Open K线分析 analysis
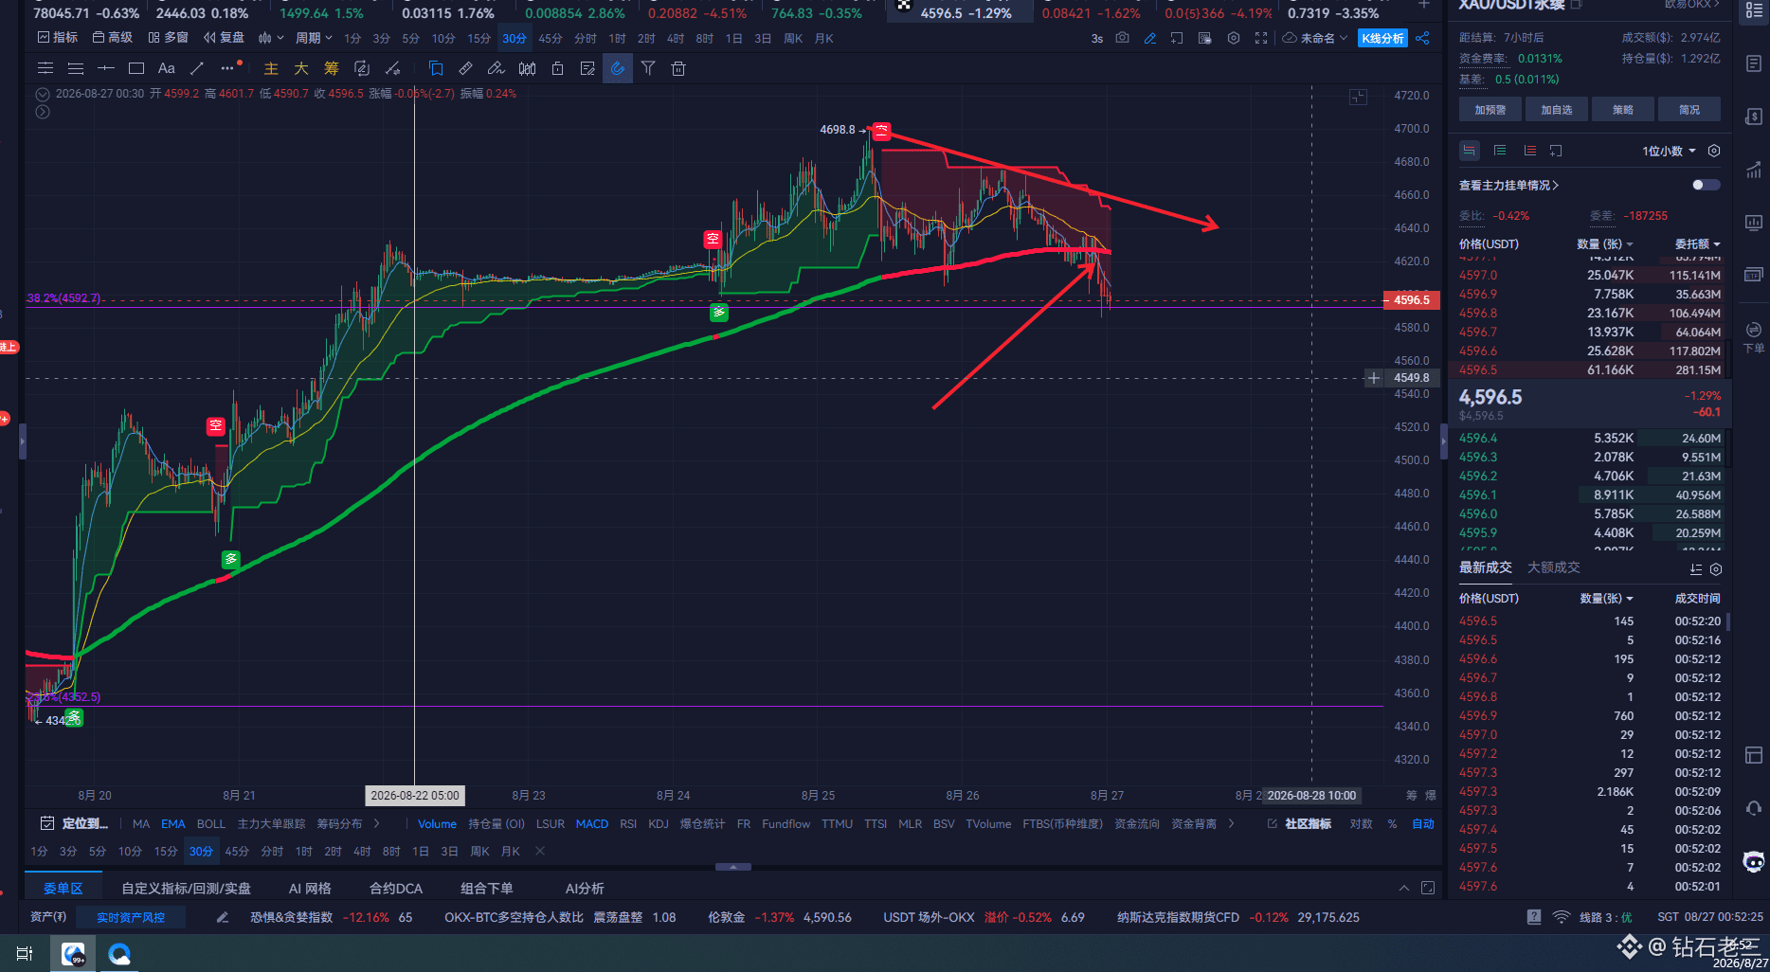1770x972 pixels. [1382, 38]
